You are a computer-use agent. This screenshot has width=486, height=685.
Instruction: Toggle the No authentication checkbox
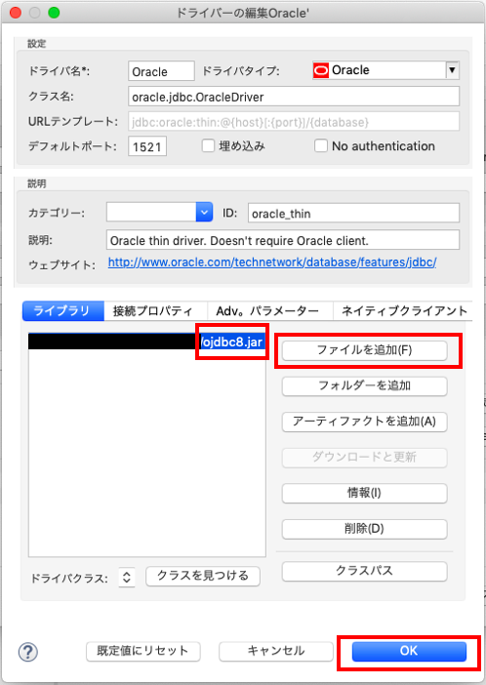[321, 146]
